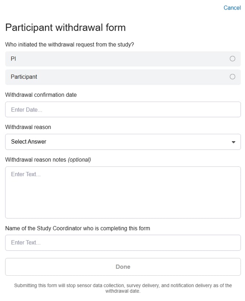Image resolution: width=245 pixels, height=301 pixels.
Task: Click the Withdrawal reason dropdown arrow
Action: [234, 142]
